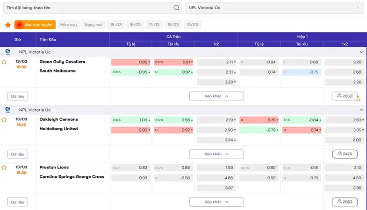The image size is (367, 210).
Task: Expand Kèo khác for Oakleigh Cannons match
Action: point(216,154)
